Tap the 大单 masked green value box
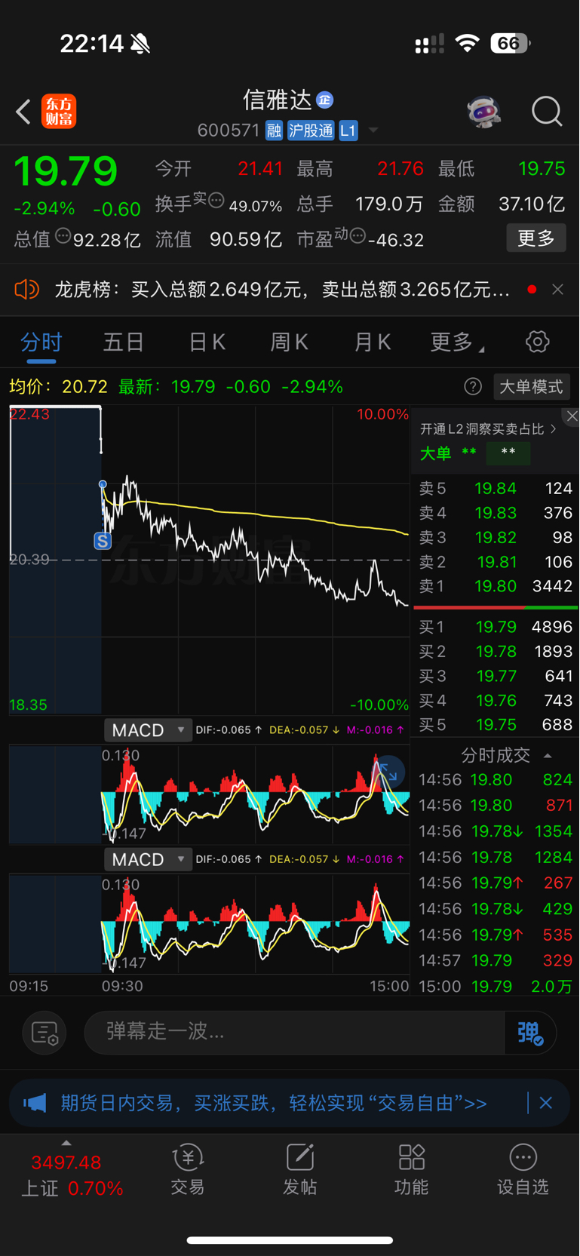The image size is (580, 1256). pos(508,453)
